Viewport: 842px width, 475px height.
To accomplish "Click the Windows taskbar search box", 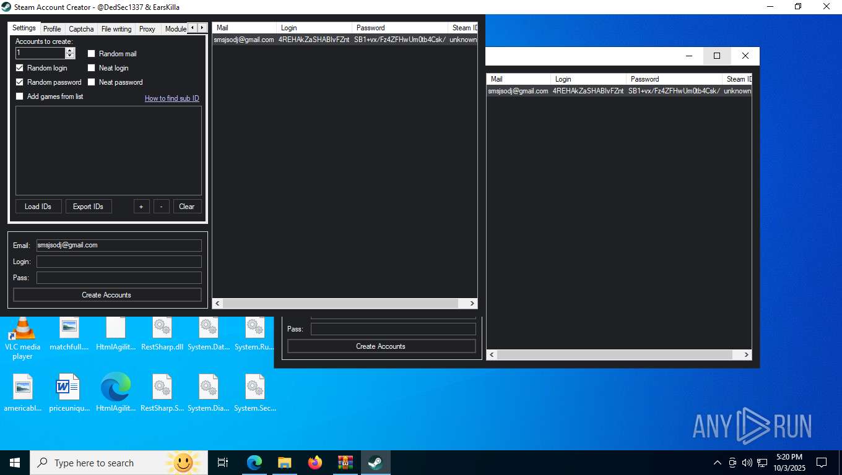I will point(119,463).
